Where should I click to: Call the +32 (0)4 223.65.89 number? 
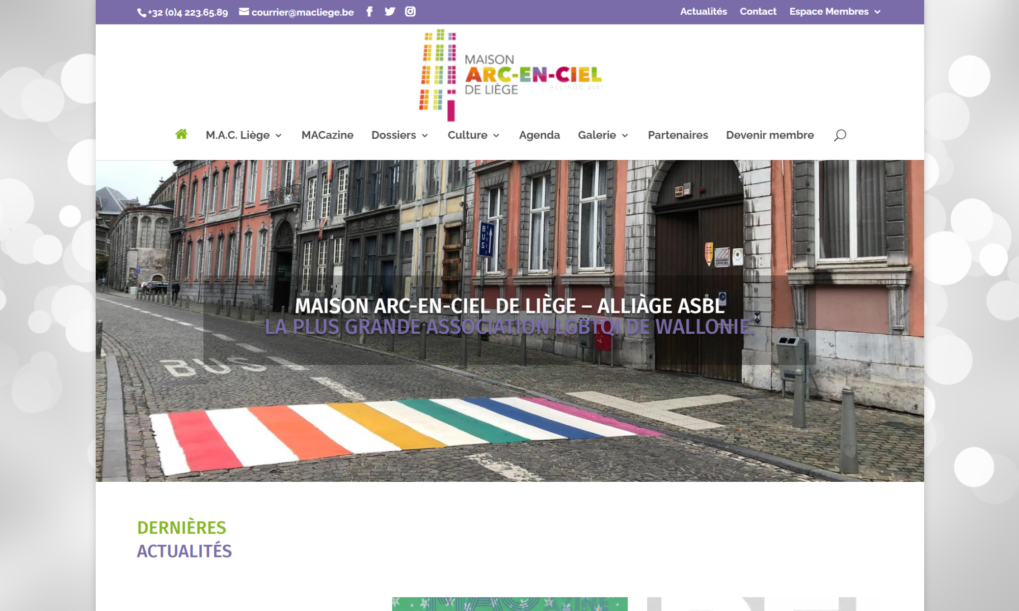(188, 13)
